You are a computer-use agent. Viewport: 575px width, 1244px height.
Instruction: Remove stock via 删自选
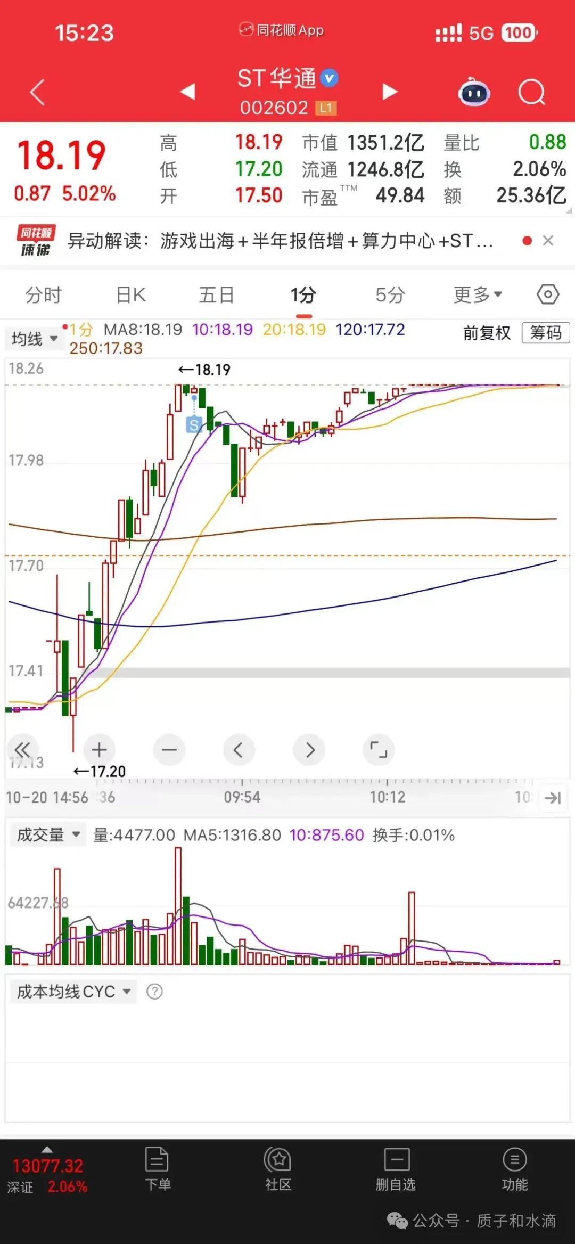[x=396, y=1169]
